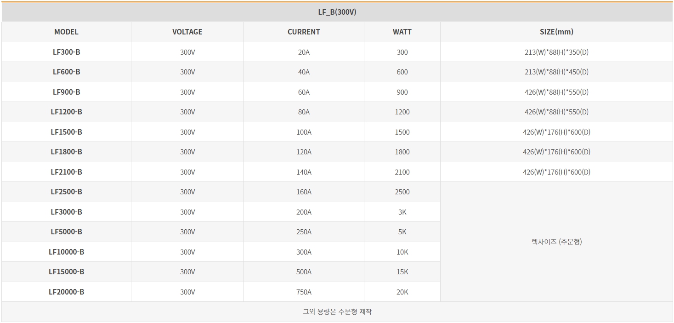The width and height of the screenshot is (674, 323).
Task: Select the VOLTAGE column header
Action: (x=187, y=32)
